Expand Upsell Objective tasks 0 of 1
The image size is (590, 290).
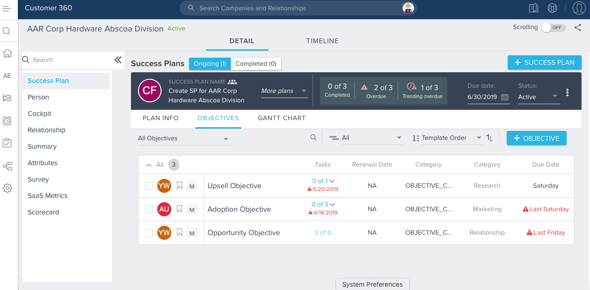pos(323,181)
